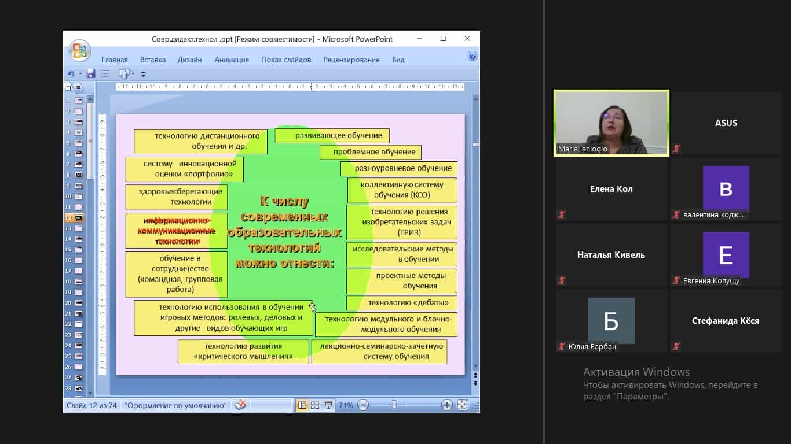791x444 pixels.
Task: Save the presentation with the floppy disk icon
Action: 90,74
